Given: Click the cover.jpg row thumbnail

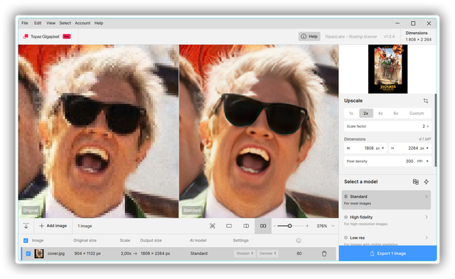Looking at the screenshot, I should click(39, 253).
